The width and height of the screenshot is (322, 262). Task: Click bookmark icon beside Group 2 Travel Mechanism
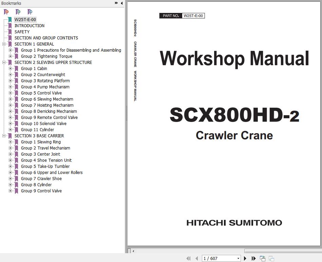click(16, 148)
